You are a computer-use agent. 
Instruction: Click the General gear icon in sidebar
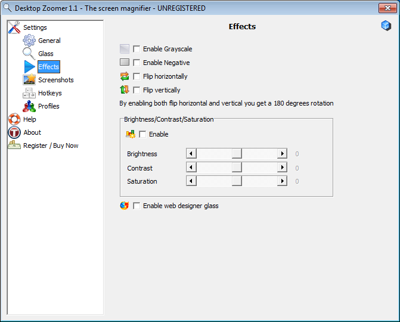click(29, 41)
